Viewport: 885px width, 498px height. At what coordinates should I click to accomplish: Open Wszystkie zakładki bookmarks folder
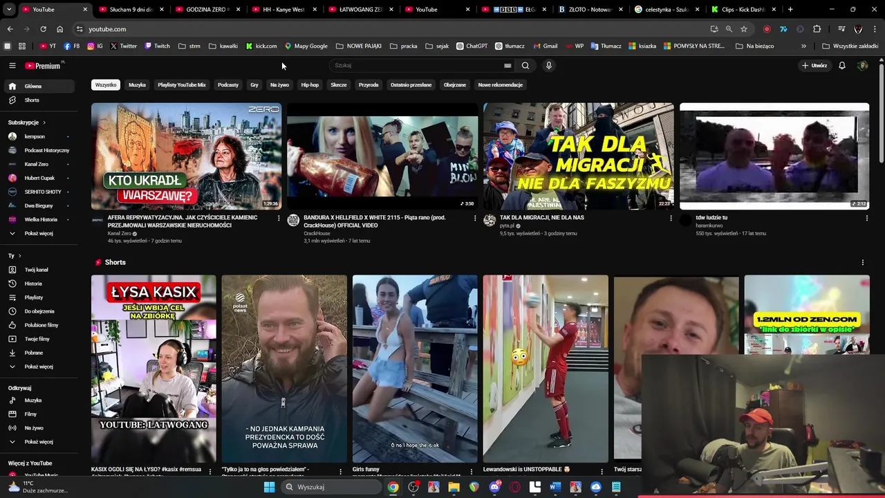(x=850, y=46)
